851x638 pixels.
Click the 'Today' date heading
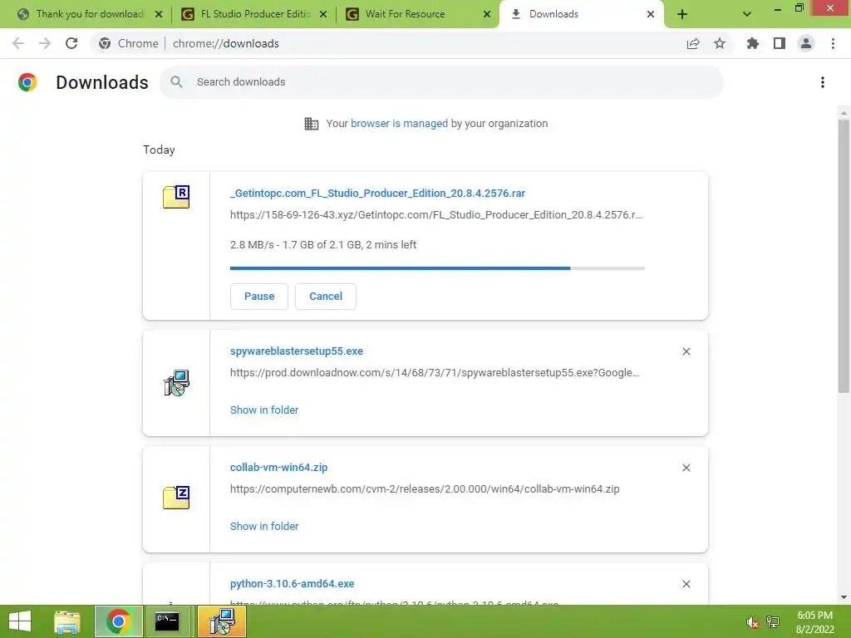[159, 150]
